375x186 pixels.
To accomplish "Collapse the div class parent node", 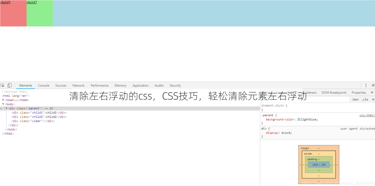I will 6,108.
